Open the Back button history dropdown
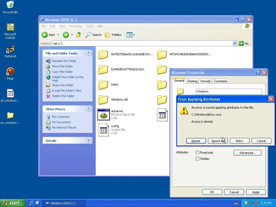Screen dimensions: 276x207 pos(58,35)
